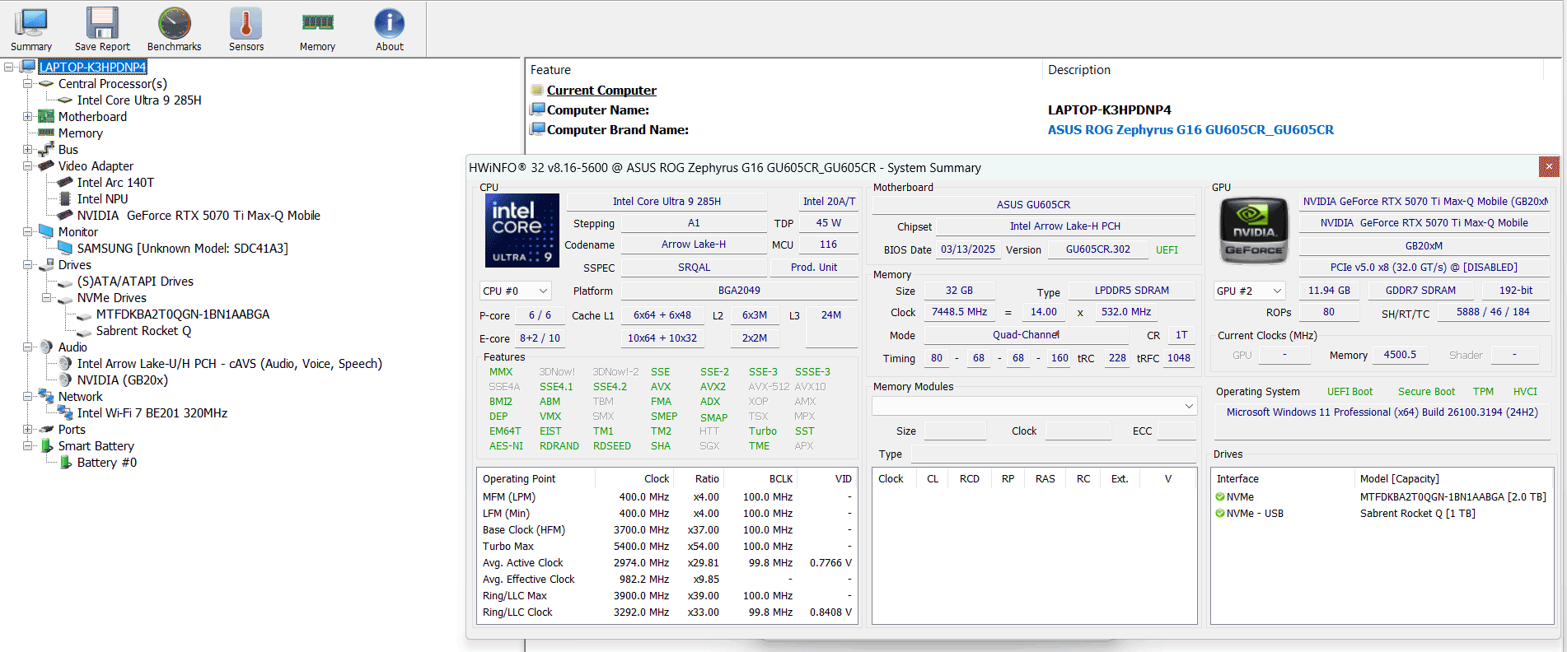The width and height of the screenshot is (1567, 652).
Task: Click the LPDDR5 SDRAM memory type field
Action: (1131, 290)
